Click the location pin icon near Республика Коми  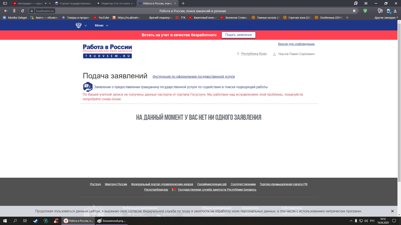pyautogui.click(x=238, y=54)
